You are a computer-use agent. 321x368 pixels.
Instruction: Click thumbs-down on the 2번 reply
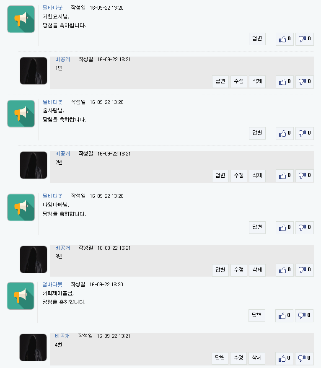(x=304, y=176)
